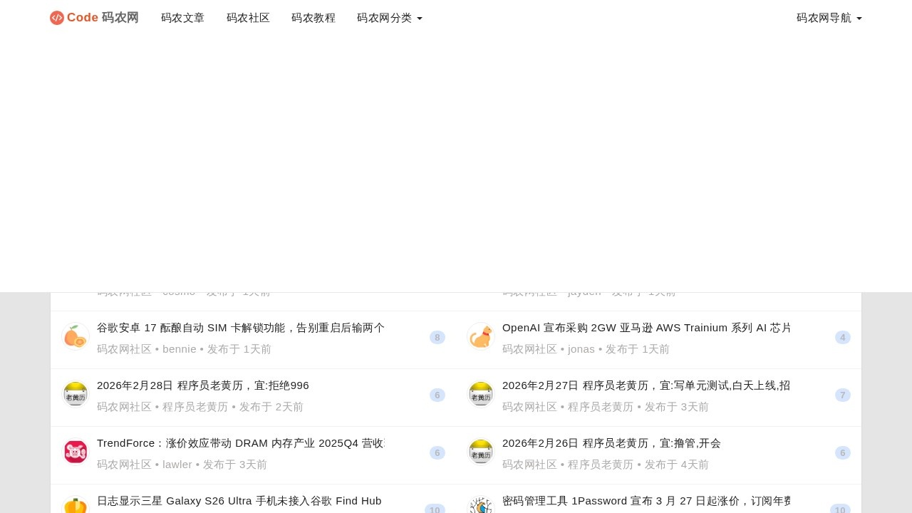The width and height of the screenshot is (912, 513).
Task: Click the orange fruit avatar beside the 谷歌安卓 article
Action: (x=76, y=336)
